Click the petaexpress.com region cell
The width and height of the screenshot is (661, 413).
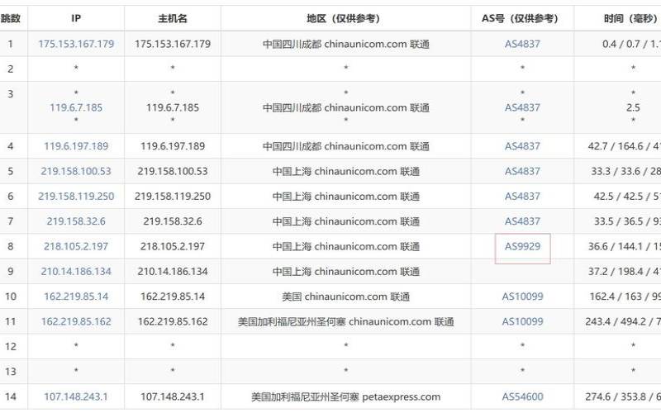pyautogui.click(x=345, y=396)
